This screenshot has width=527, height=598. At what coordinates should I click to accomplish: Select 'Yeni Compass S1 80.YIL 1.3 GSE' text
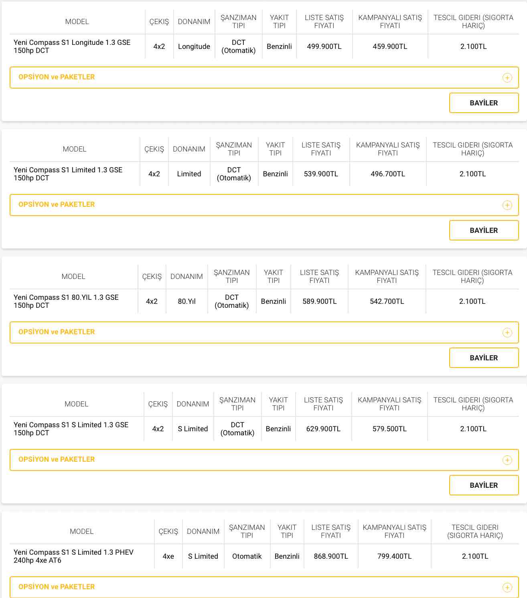[x=66, y=297]
